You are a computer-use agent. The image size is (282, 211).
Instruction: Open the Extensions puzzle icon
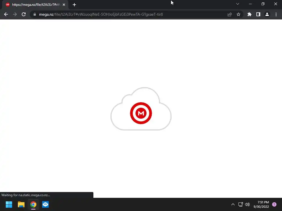(250, 14)
